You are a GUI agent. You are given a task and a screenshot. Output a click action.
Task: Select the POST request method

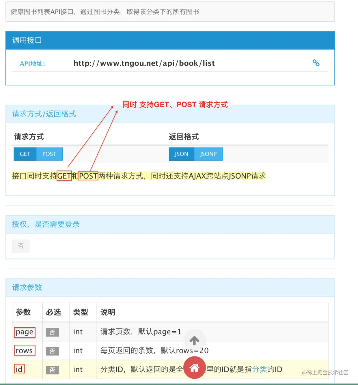click(x=49, y=154)
